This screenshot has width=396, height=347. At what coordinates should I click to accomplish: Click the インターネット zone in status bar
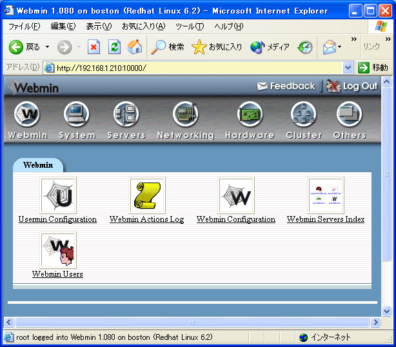click(325, 337)
